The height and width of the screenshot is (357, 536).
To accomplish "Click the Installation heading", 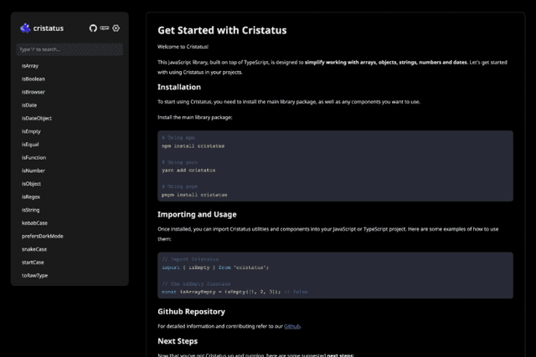I will [179, 87].
